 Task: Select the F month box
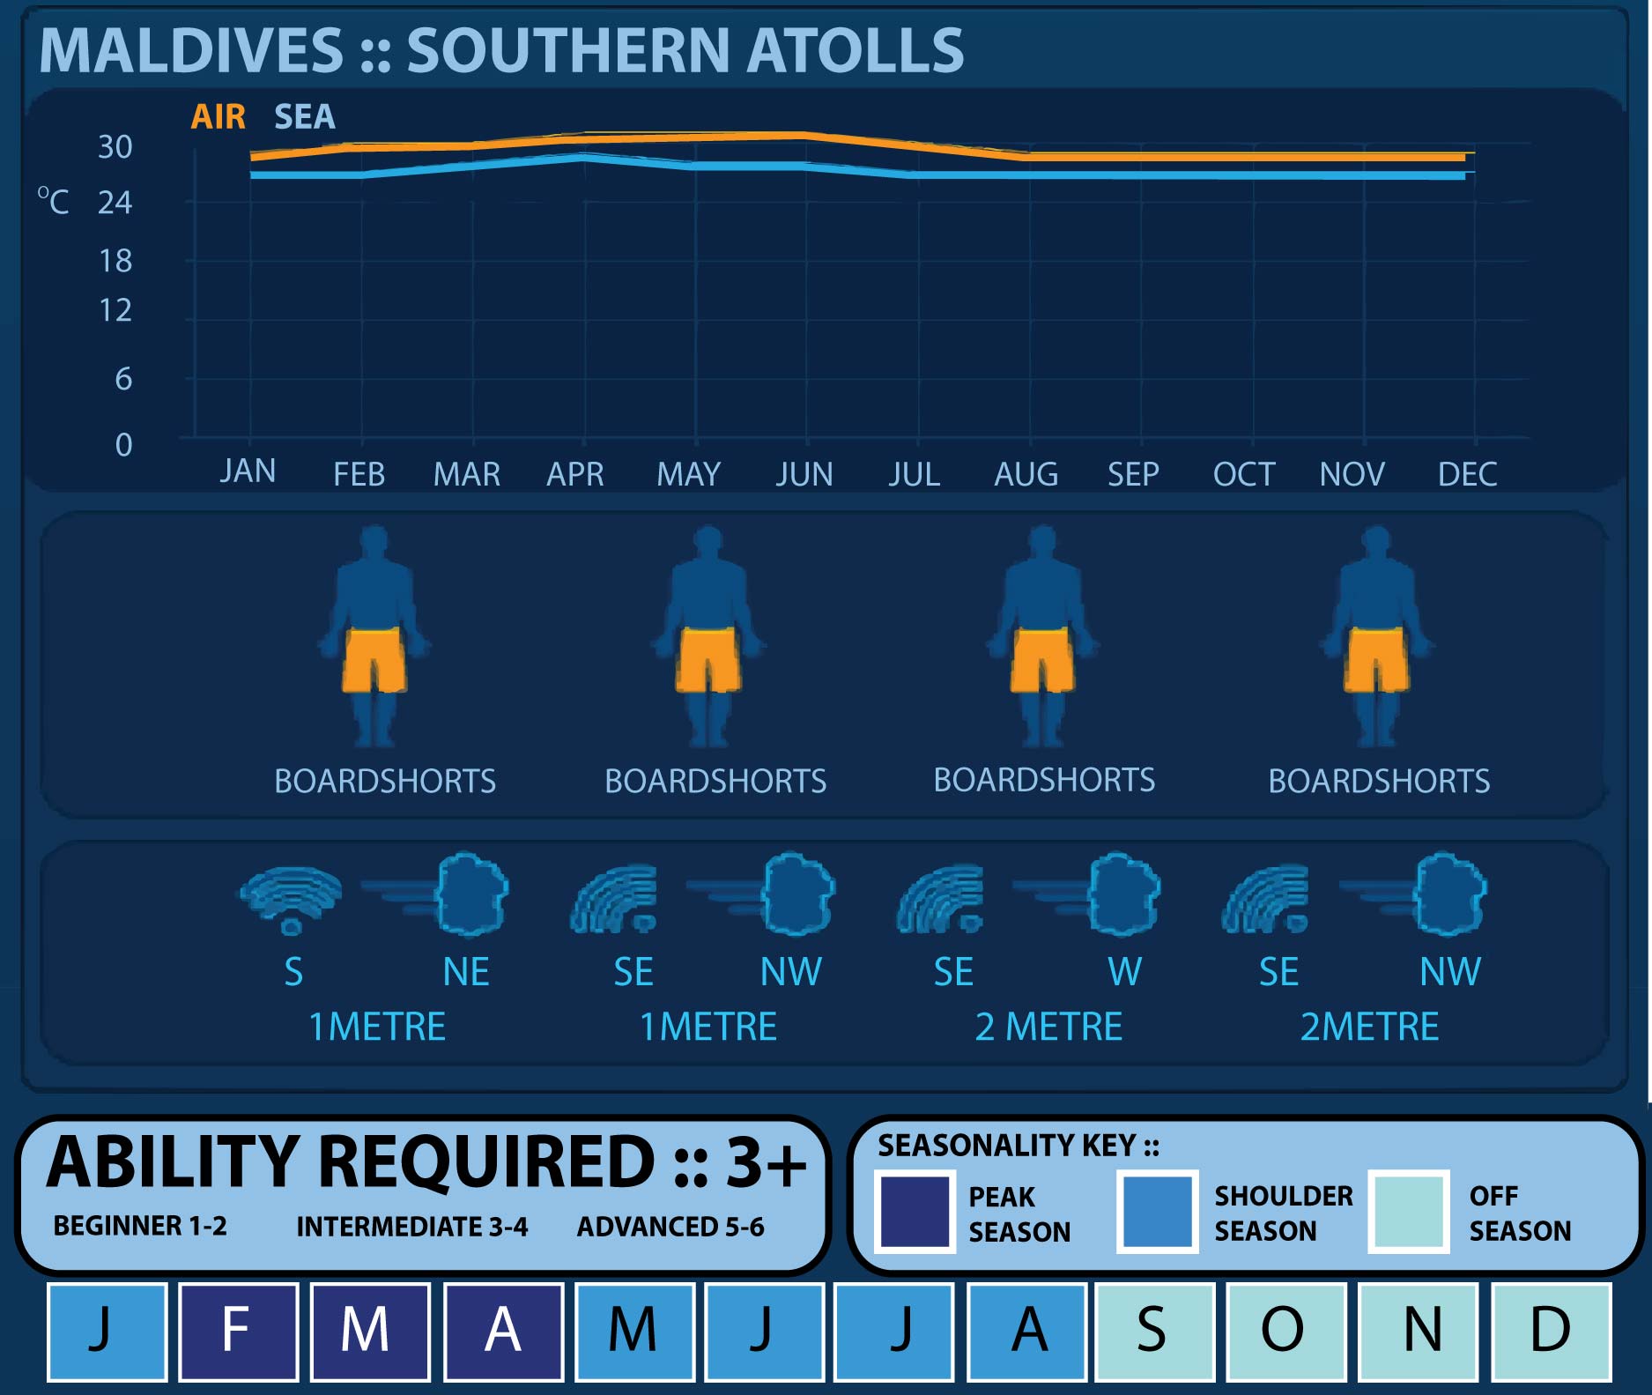[238, 1331]
